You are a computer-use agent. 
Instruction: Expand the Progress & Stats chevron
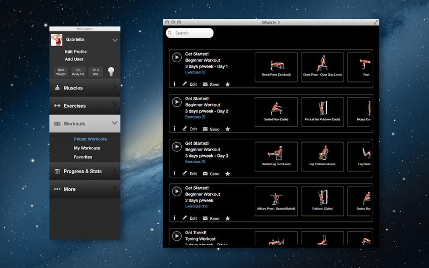tap(114, 170)
